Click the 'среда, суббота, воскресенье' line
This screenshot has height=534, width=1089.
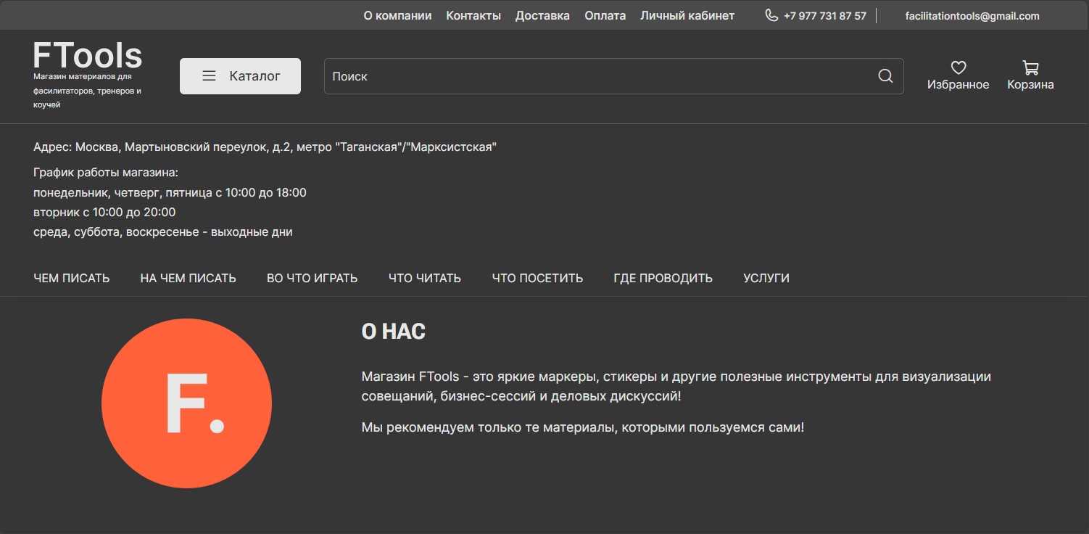click(163, 232)
